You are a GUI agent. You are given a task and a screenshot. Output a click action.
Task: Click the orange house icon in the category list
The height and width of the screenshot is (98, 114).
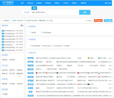[x=78, y=84]
